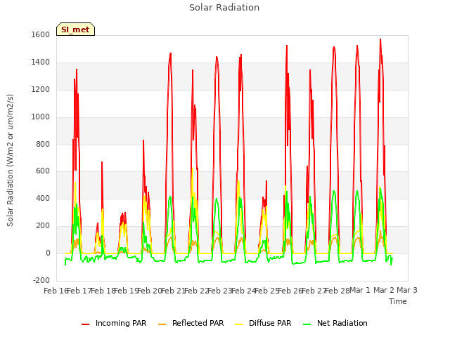Click the 1000 y-axis tick label
Viewport: 450px width, 337px height.
pyautogui.click(x=41, y=117)
